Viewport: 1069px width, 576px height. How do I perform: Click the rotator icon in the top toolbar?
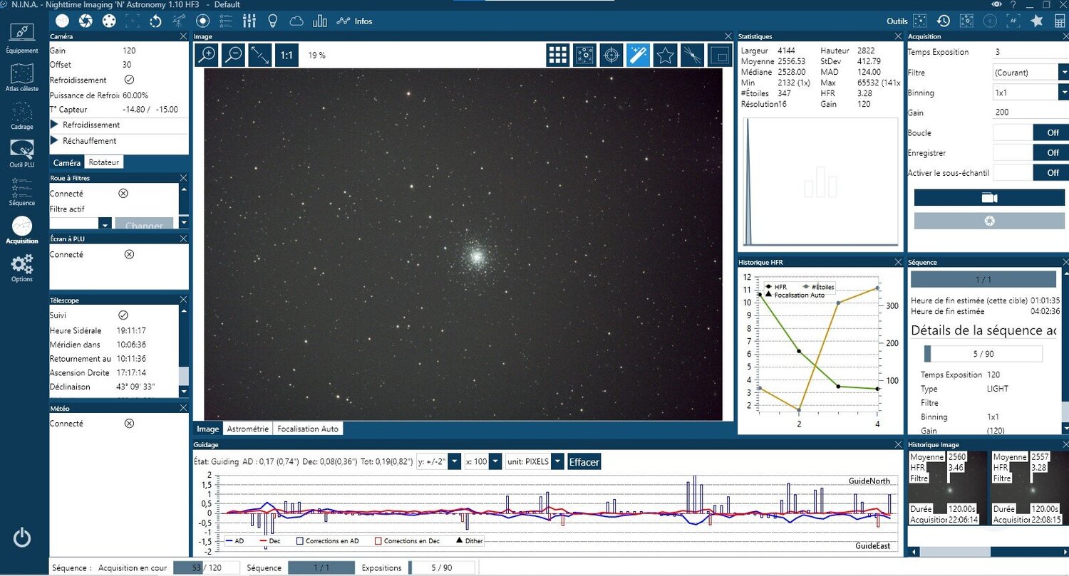coord(155,21)
